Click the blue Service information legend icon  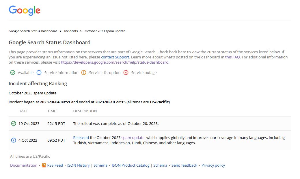click(39, 73)
